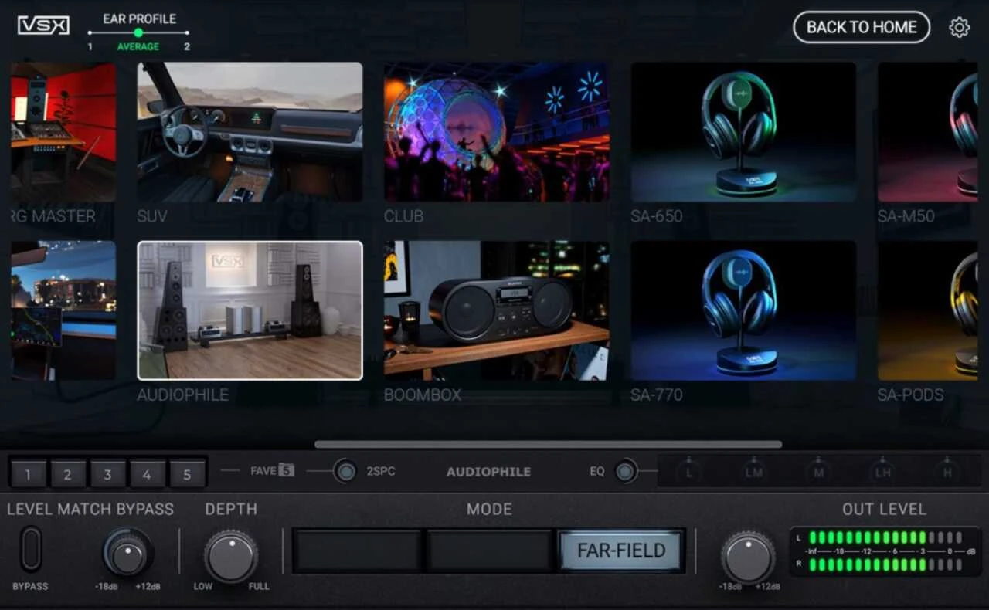Toggle the 2SPC switch
989x610 pixels.
click(345, 471)
